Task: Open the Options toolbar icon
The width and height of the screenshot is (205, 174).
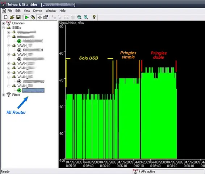Action: [x=46, y=17]
